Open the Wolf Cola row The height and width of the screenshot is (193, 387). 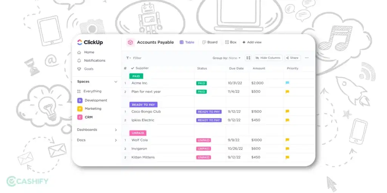[139, 140]
